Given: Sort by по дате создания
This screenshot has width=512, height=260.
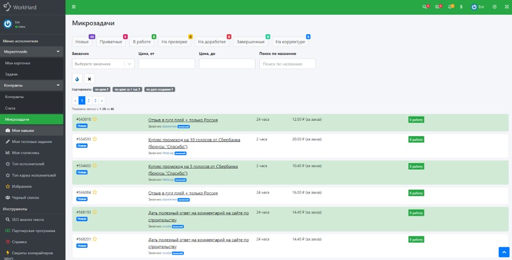Looking at the screenshot, I should point(160,90).
